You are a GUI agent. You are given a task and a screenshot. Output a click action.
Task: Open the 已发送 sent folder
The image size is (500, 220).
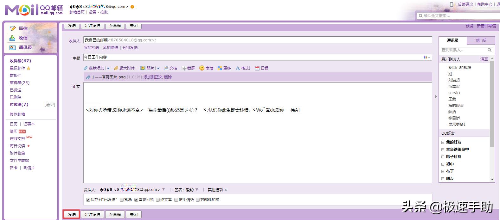click(x=16, y=90)
